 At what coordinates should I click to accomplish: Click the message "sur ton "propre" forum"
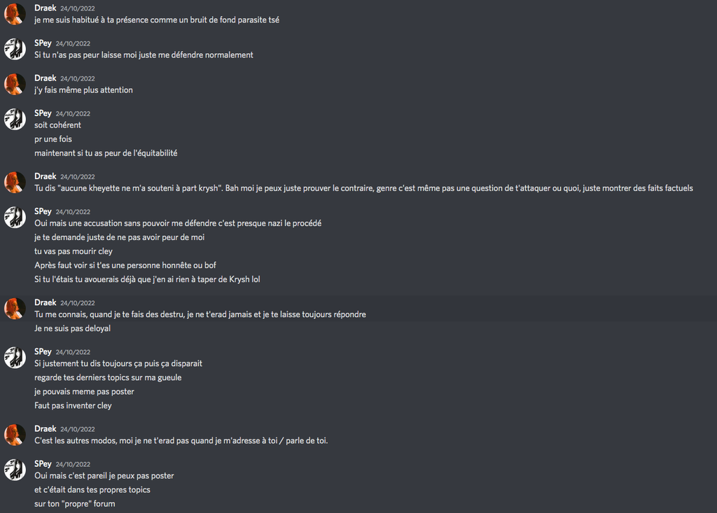pyautogui.click(x=74, y=503)
